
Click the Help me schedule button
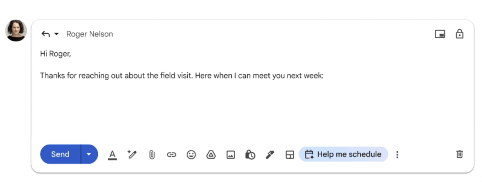343,154
